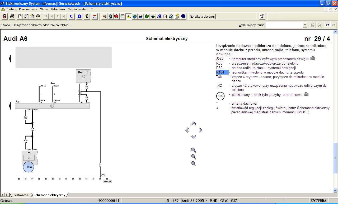Pan the diagram right with the right chevron
338x204 pixels.
pos(200,130)
